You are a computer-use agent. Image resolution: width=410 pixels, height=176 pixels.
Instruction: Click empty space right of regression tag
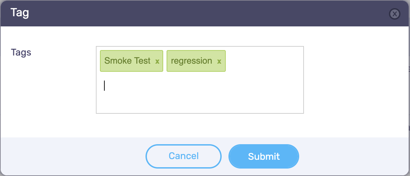tap(263, 61)
